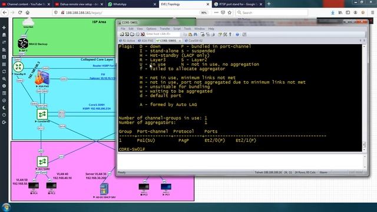Open the File menu in SecureCRT

click(123, 29)
